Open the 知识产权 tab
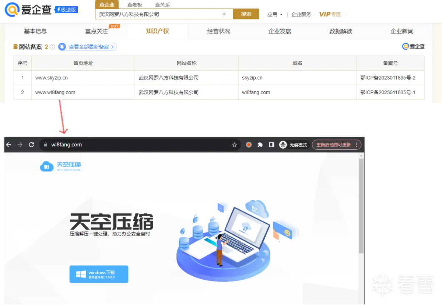This screenshot has width=442, height=305. [158, 31]
